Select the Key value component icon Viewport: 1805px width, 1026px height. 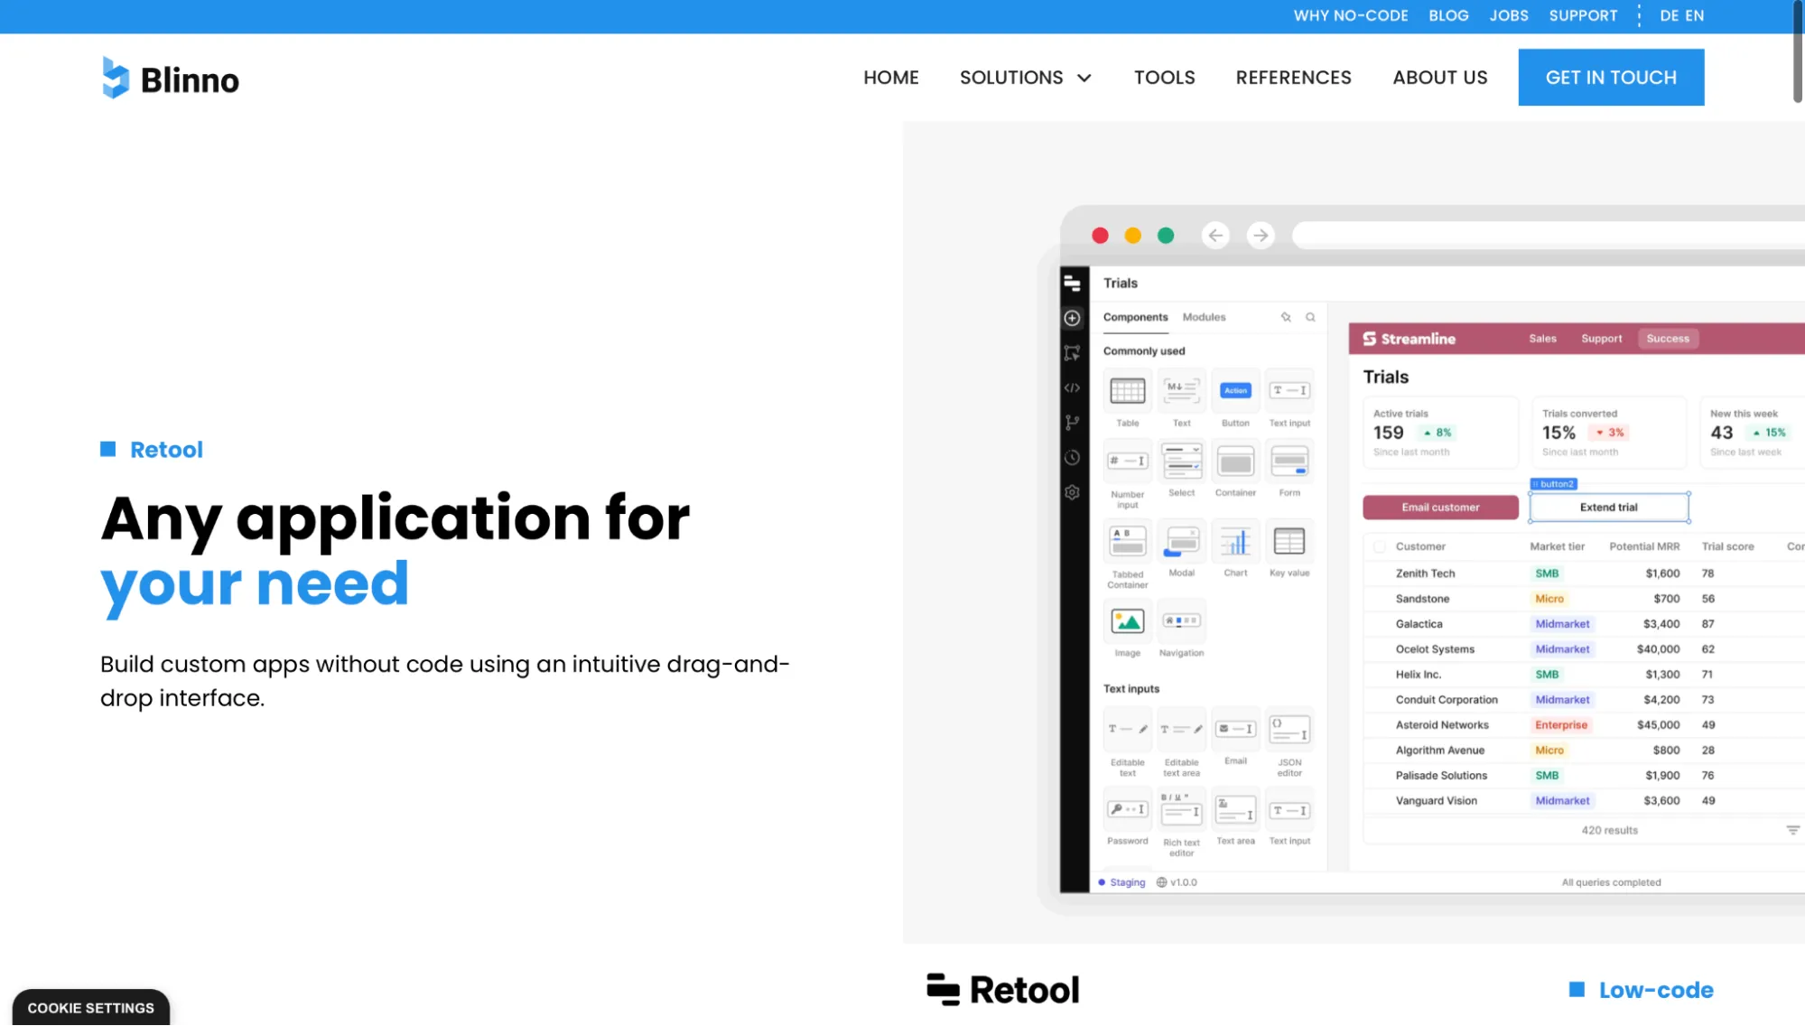click(1289, 542)
